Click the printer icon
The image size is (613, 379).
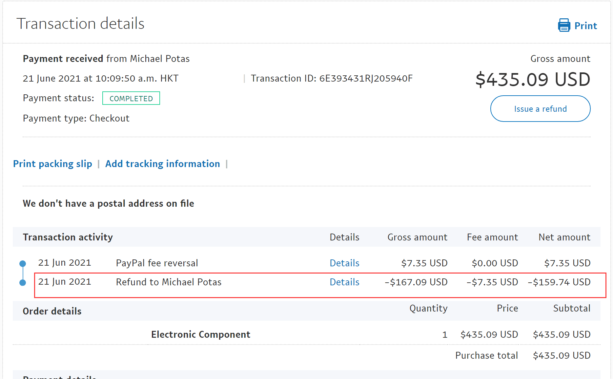coord(564,25)
